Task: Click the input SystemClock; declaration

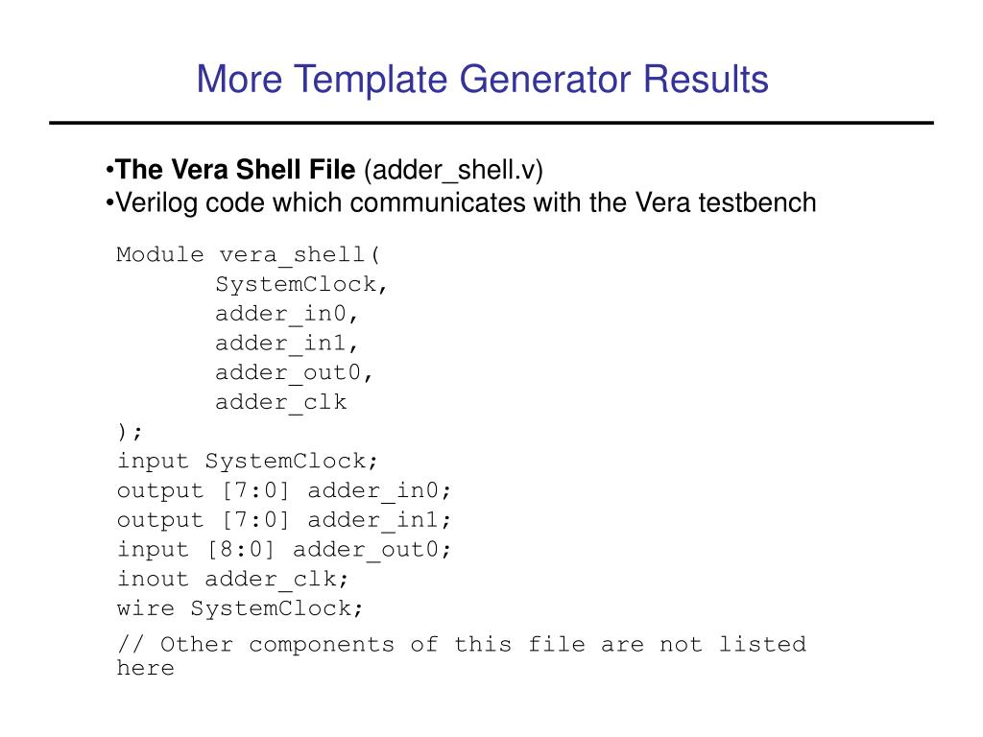Action: coord(248,462)
